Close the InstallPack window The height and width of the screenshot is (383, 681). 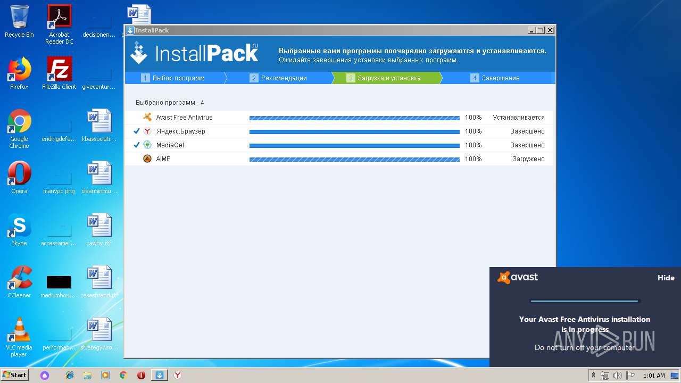pyautogui.click(x=550, y=30)
